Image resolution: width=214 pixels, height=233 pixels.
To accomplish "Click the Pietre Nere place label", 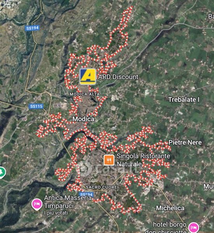I will tap(185, 143).
